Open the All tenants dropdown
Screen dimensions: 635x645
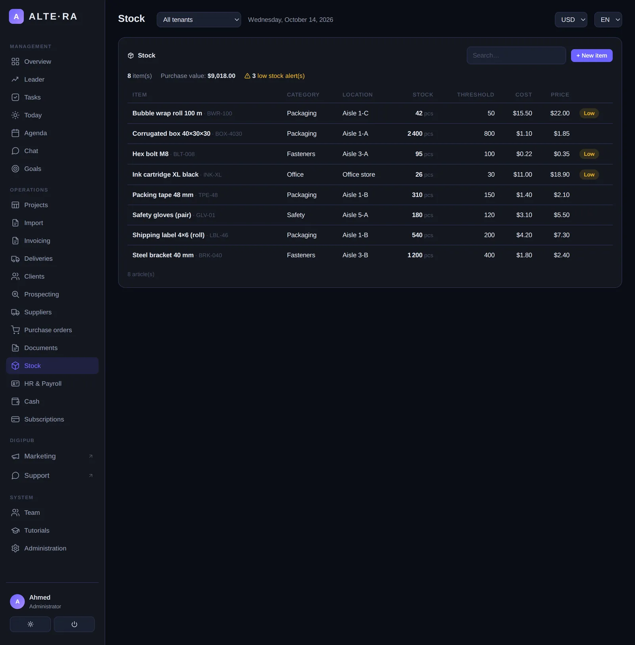pos(199,19)
